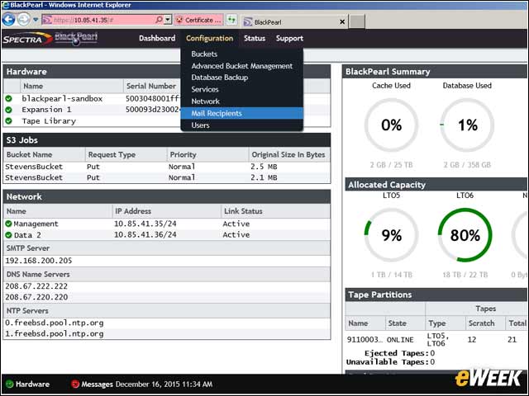Click the LTO6 80% capacity gauge
Screen dimensions: 529x396
point(465,235)
